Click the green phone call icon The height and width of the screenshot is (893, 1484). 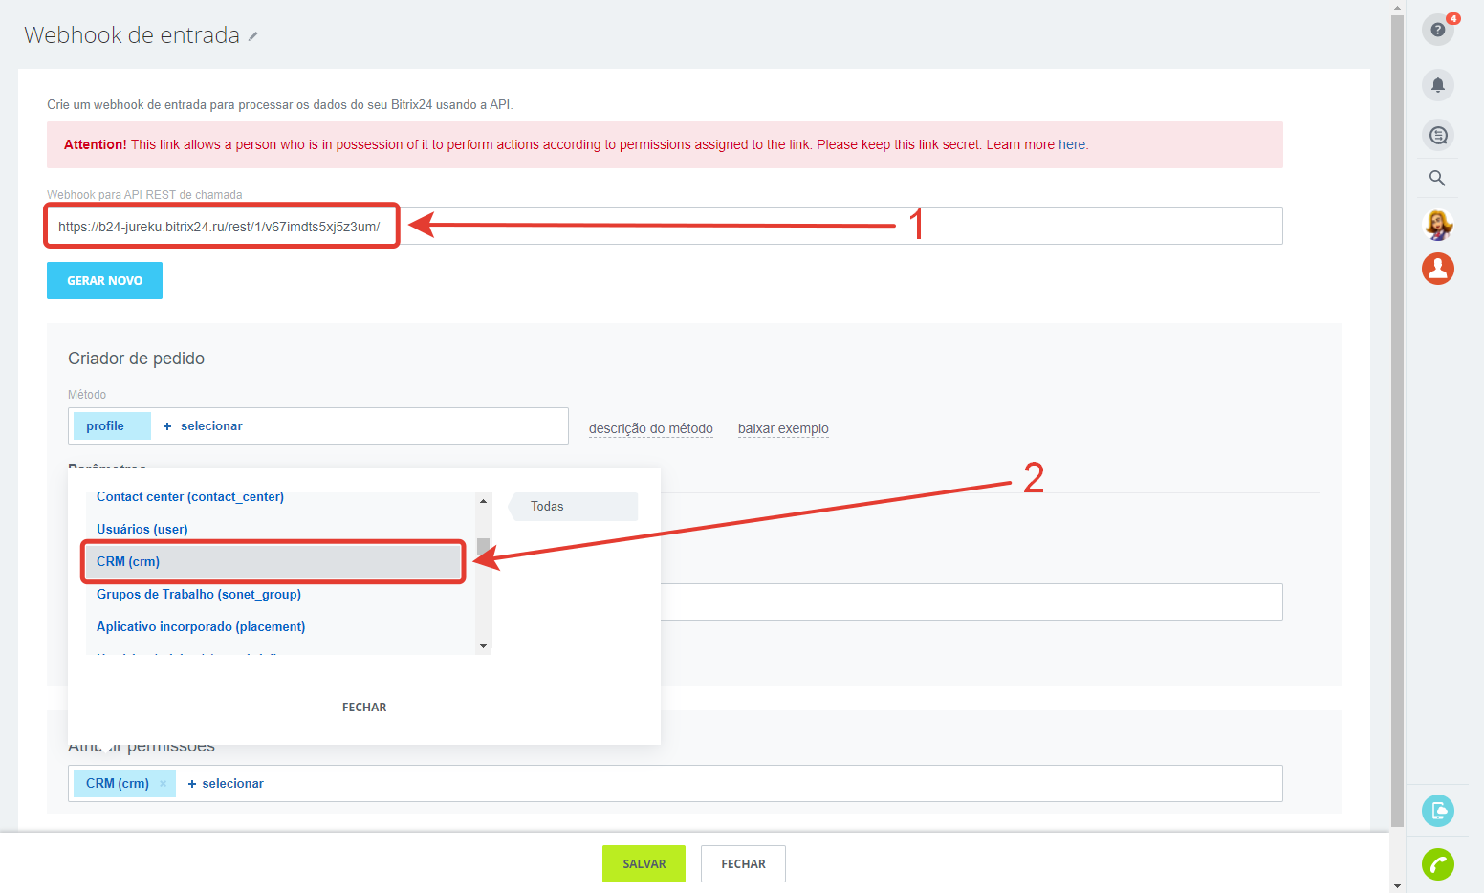[x=1437, y=864]
